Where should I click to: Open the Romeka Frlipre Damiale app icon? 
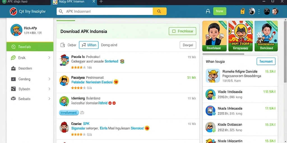213,75
